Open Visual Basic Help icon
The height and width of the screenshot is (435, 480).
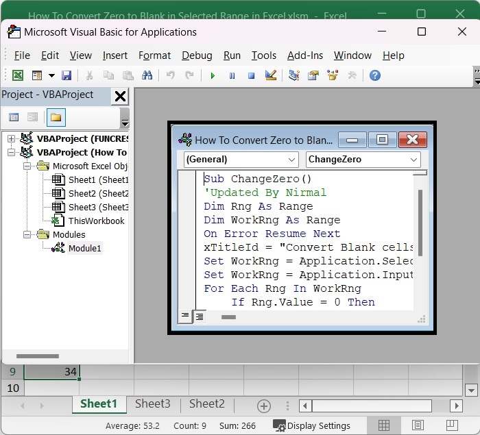click(374, 75)
